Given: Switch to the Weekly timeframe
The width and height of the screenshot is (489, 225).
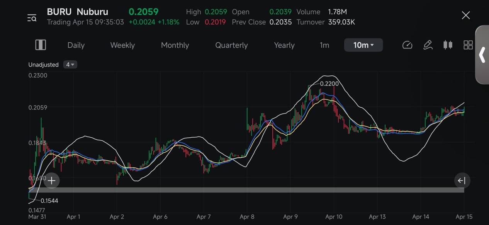Looking at the screenshot, I should [x=122, y=45].
